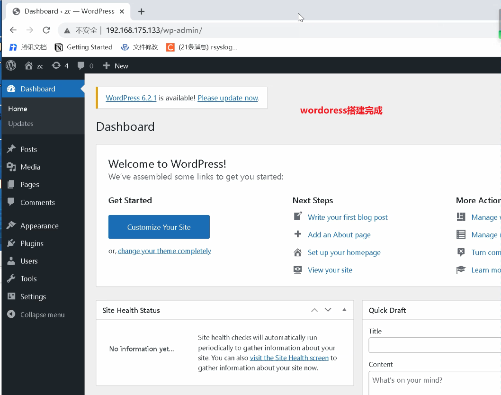
Task: Focus the Quick Draft Title field
Action: (x=435, y=345)
